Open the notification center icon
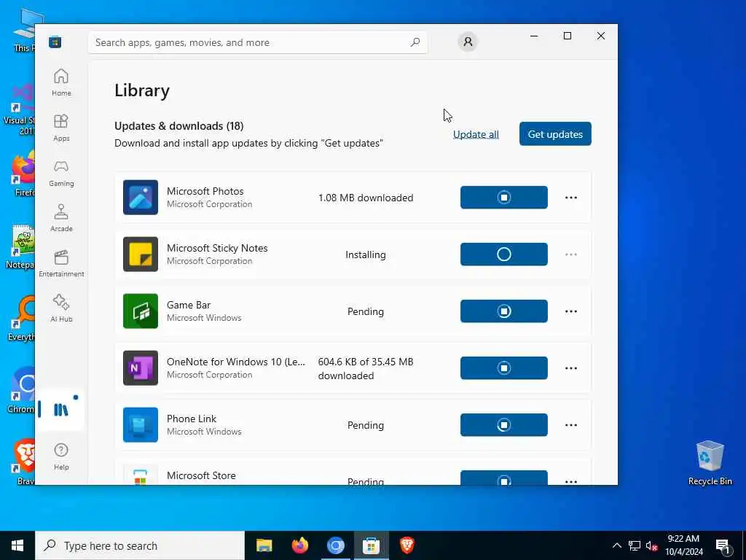Image resolution: width=746 pixels, height=560 pixels. point(723,546)
